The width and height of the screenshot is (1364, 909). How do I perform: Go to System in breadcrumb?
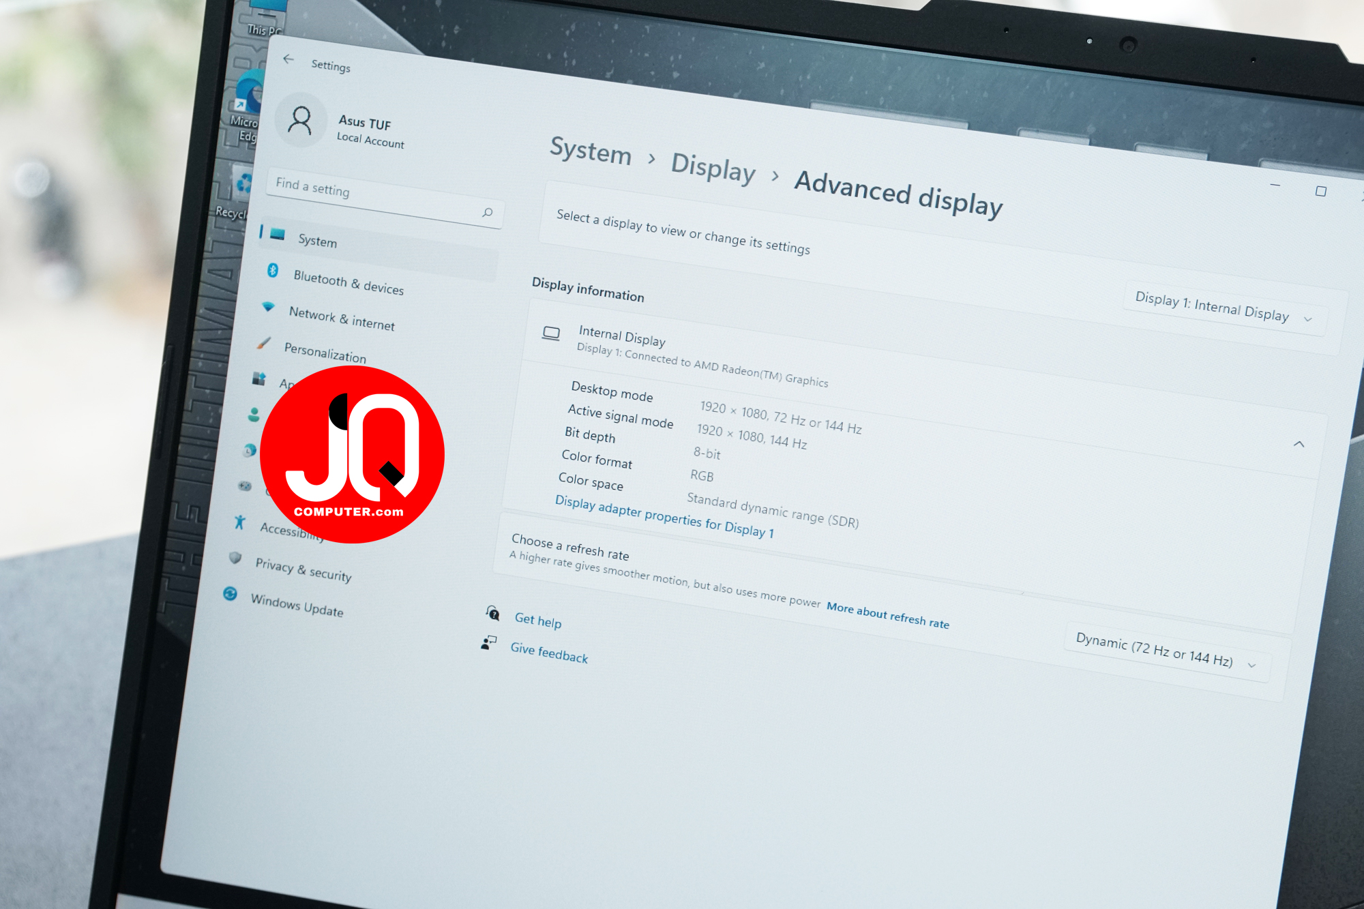pos(591,151)
